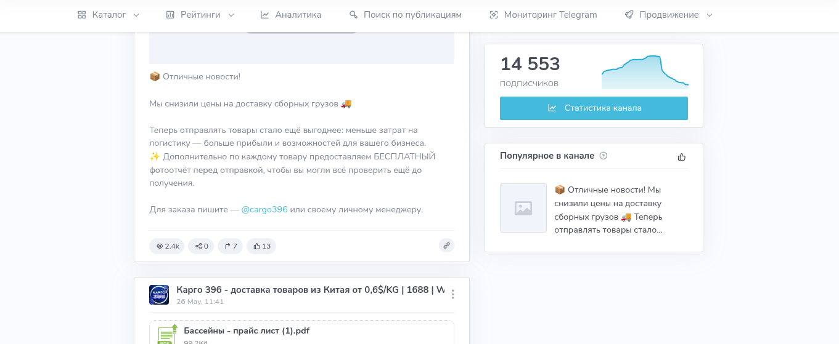Click the Мониторинг Telegram scan icon
Viewport: 839px width, 344px height.
pyautogui.click(x=493, y=15)
